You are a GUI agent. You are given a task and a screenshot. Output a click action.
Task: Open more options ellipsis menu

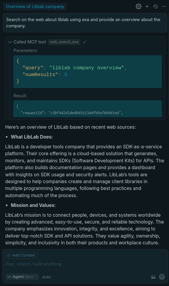click(x=164, y=6)
